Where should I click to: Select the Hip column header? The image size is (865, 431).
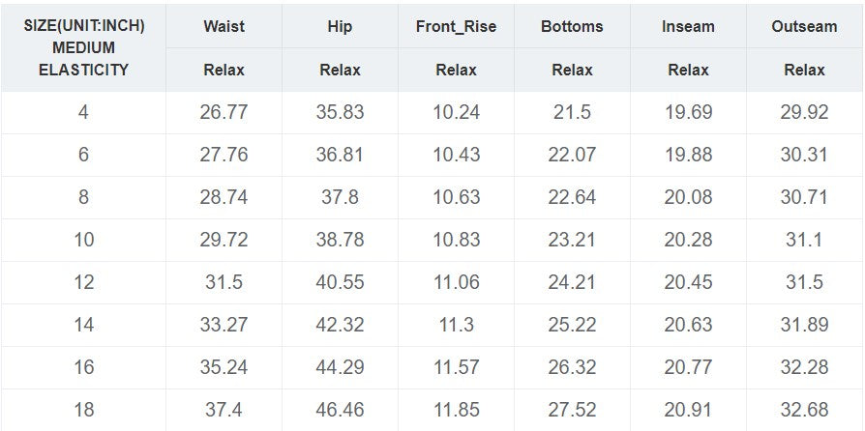pyautogui.click(x=340, y=26)
